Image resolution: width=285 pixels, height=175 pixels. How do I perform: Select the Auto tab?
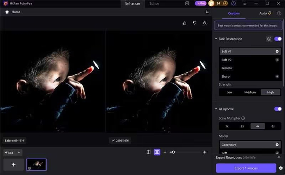pyautogui.click(x=265, y=13)
